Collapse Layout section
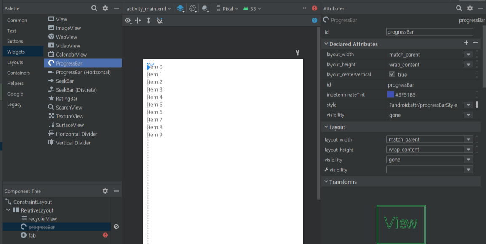 click(x=326, y=127)
